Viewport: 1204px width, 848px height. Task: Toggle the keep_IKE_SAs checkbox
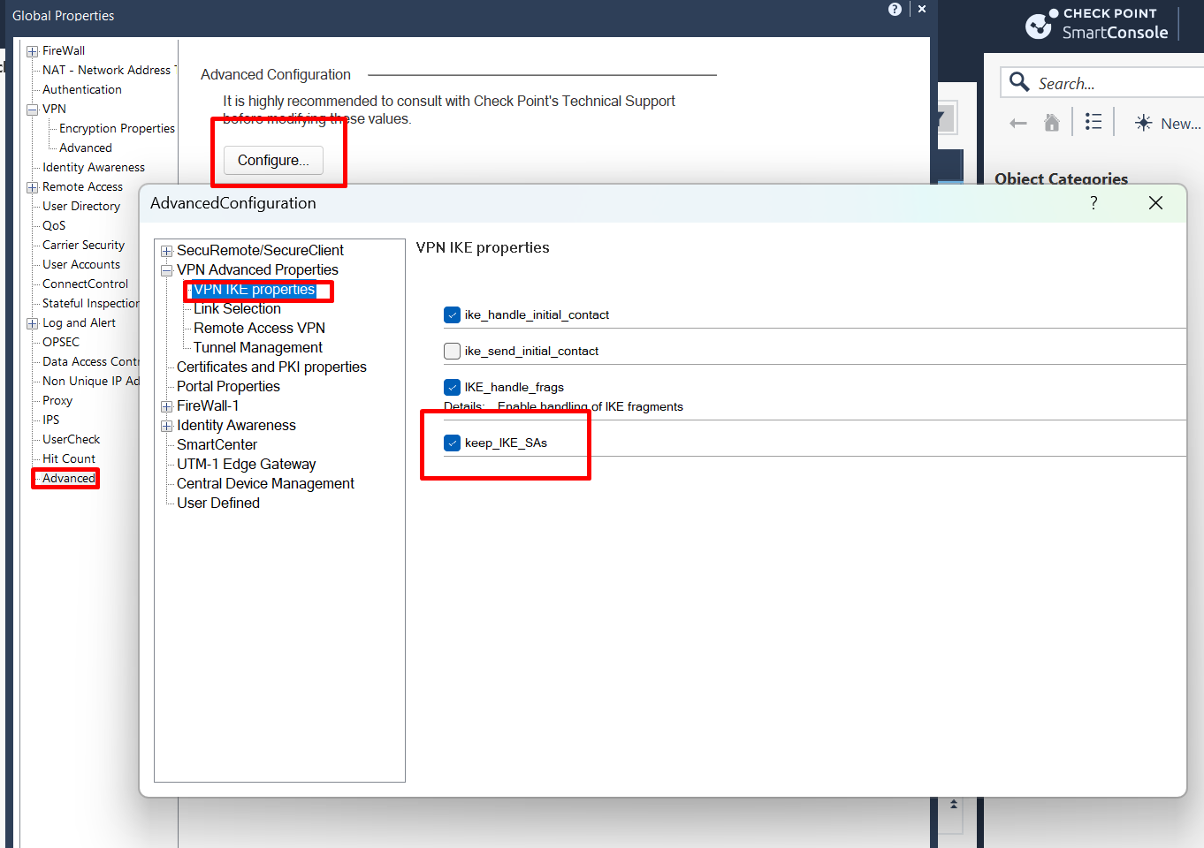point(453,443)
